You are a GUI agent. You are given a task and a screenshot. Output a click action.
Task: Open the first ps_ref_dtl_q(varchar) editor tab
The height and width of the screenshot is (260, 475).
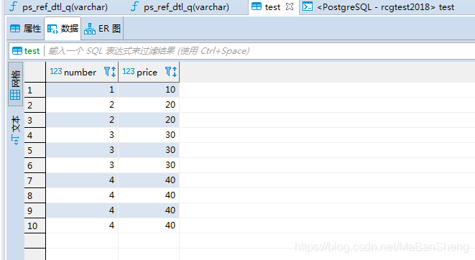(x=58, y=6)
